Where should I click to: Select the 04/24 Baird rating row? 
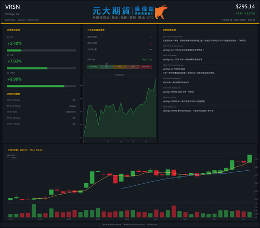point(42,112)
